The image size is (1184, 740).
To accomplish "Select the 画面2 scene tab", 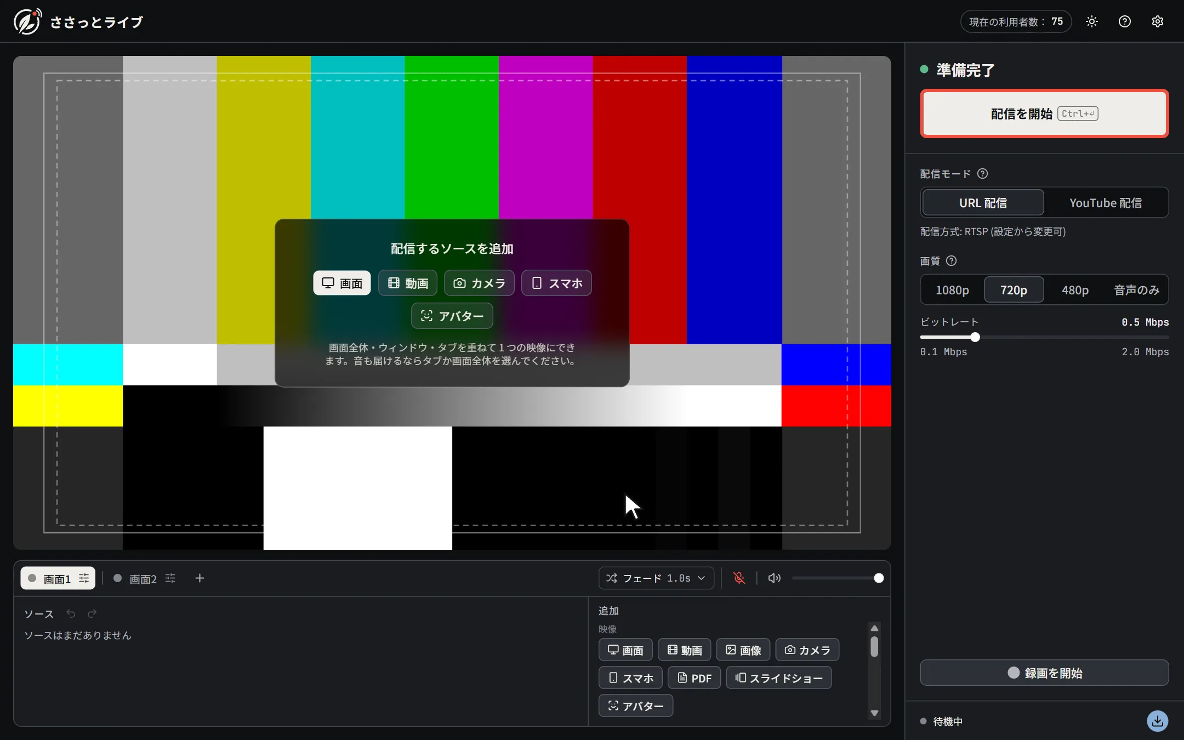I will [x=144, y=578].
